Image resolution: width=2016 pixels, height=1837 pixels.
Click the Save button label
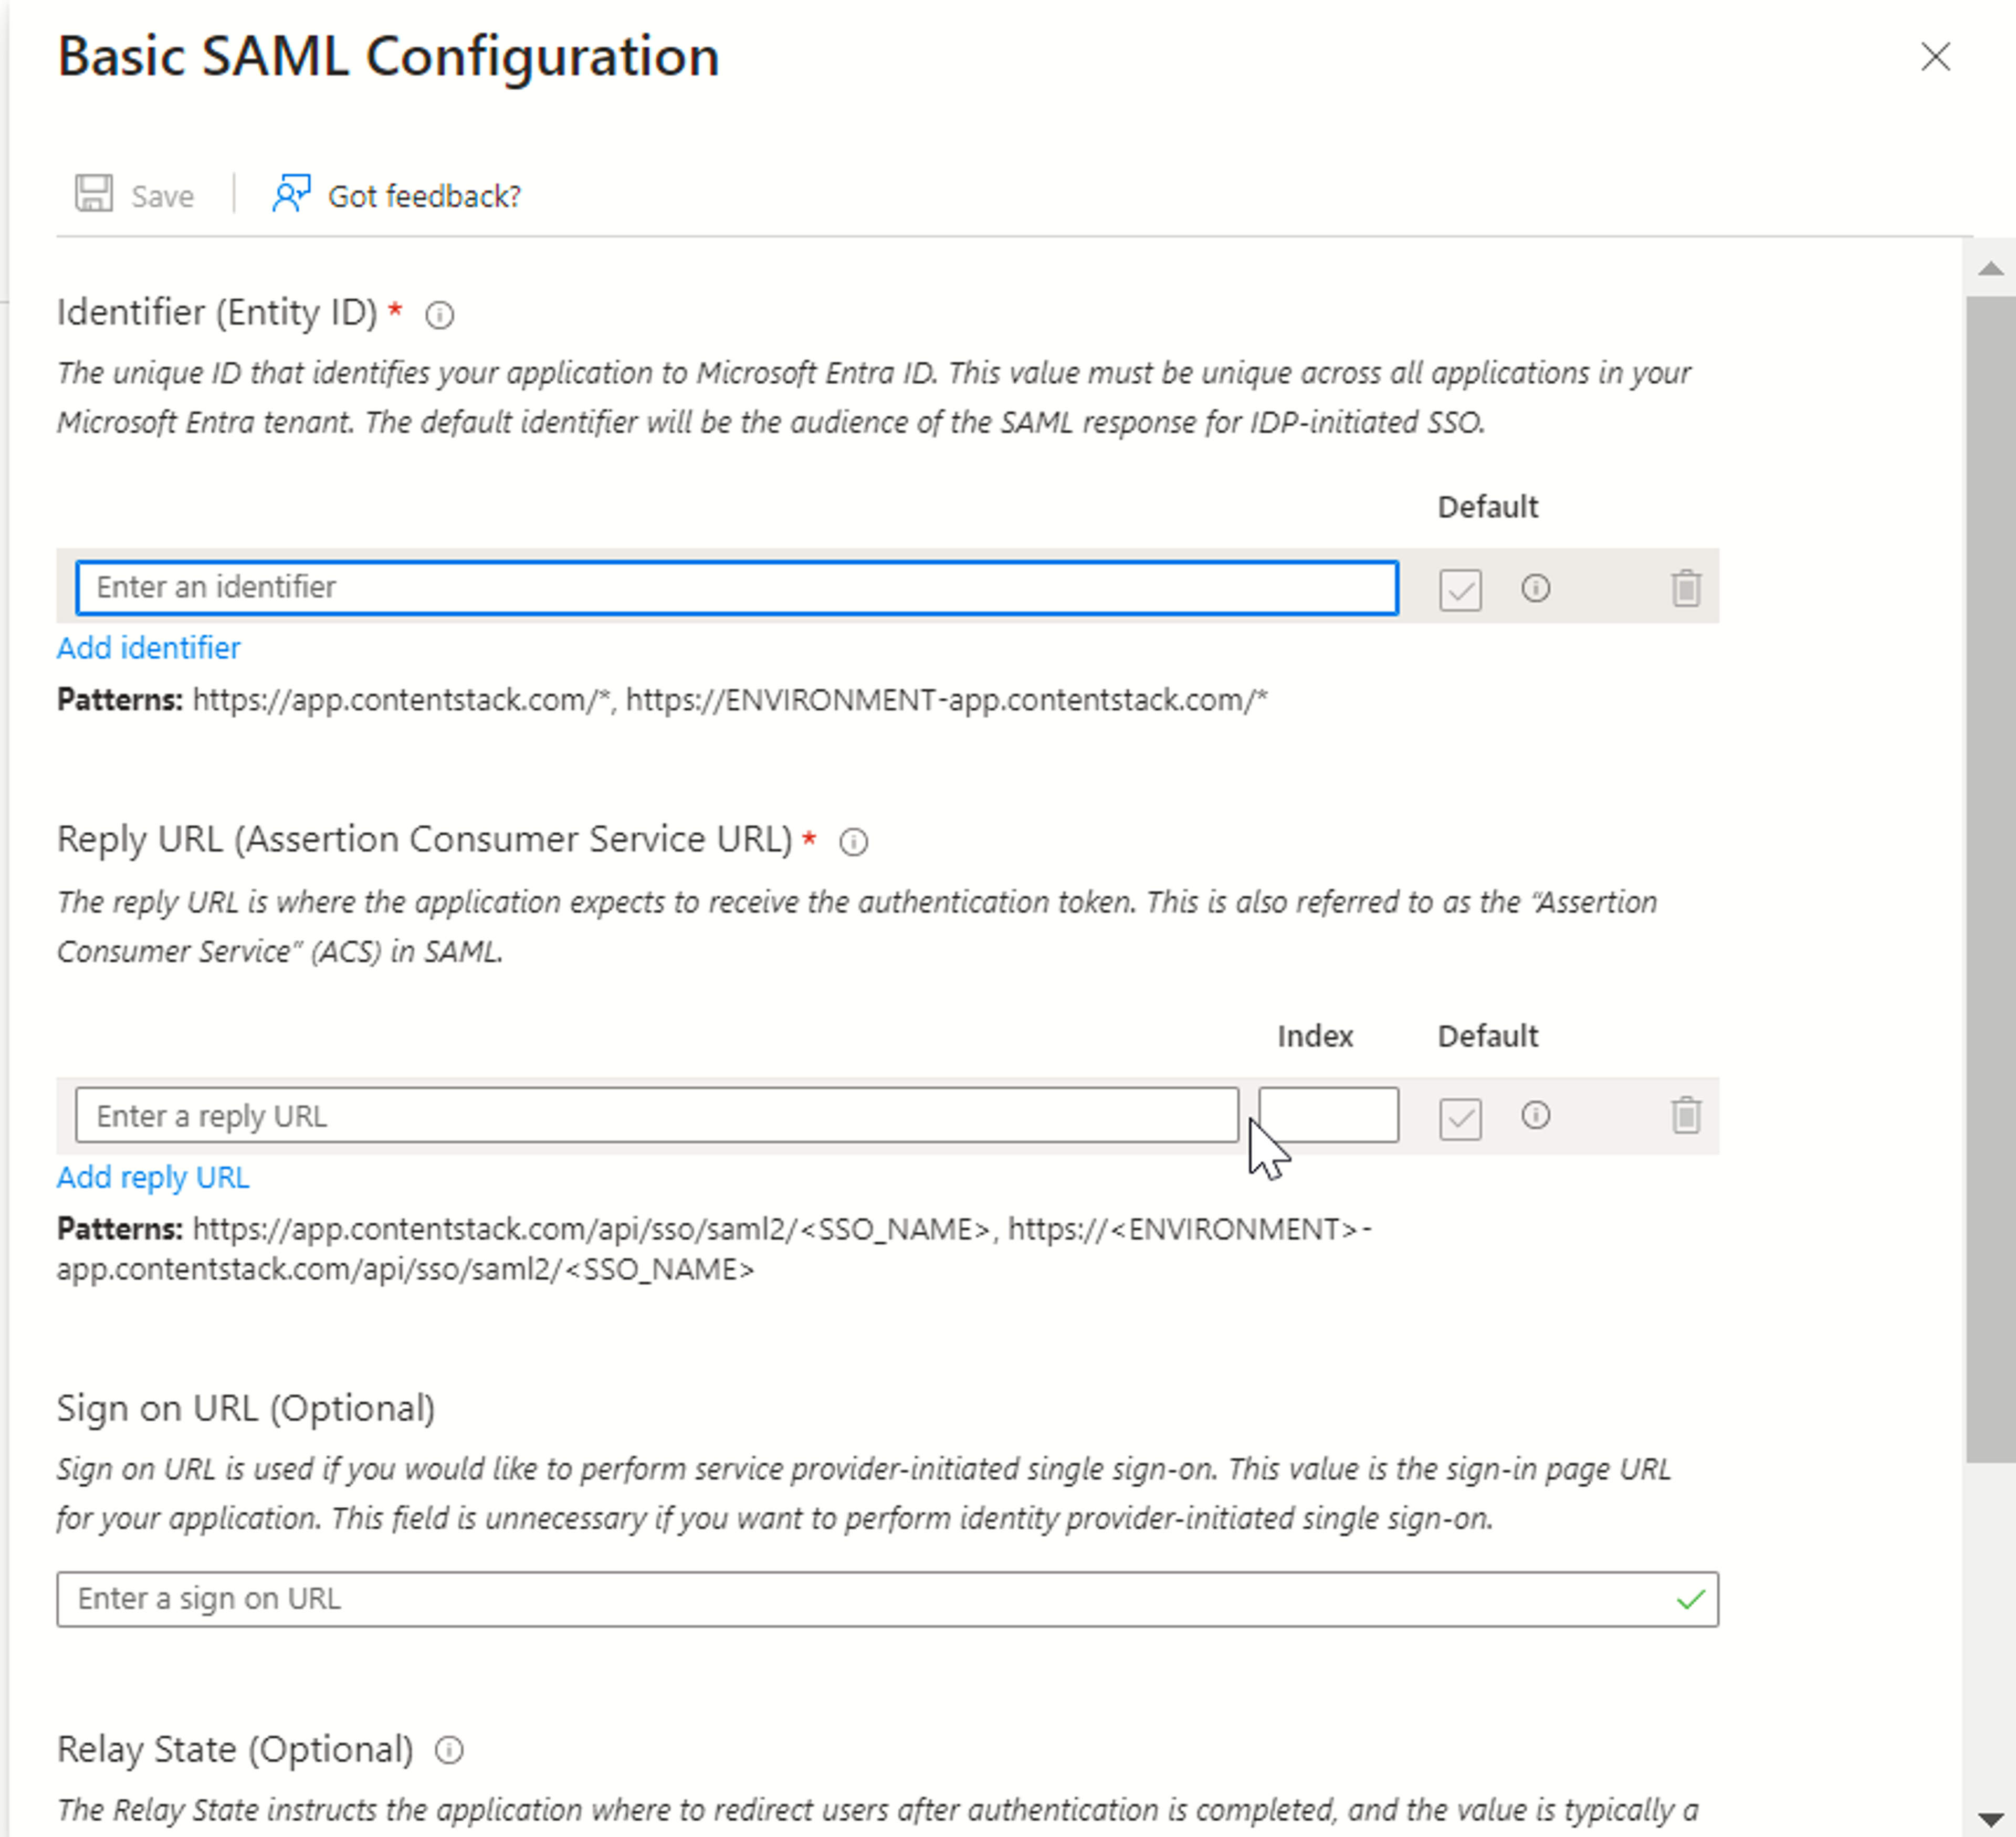[x=162, y=196]
